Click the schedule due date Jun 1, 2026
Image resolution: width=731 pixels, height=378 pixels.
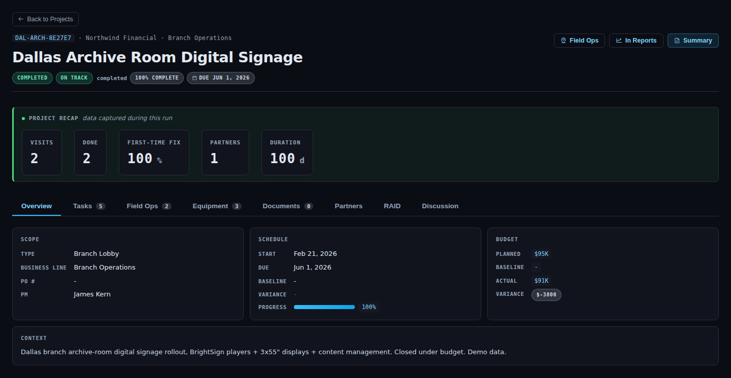click(x=313, y=268)
